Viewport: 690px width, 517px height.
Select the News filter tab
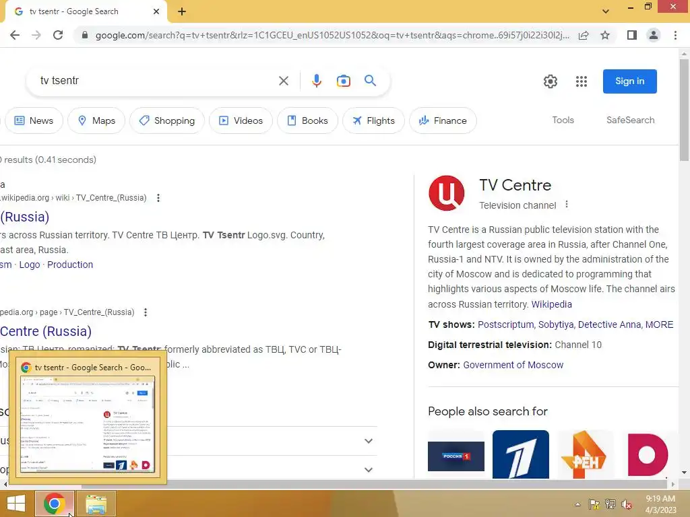34,120
